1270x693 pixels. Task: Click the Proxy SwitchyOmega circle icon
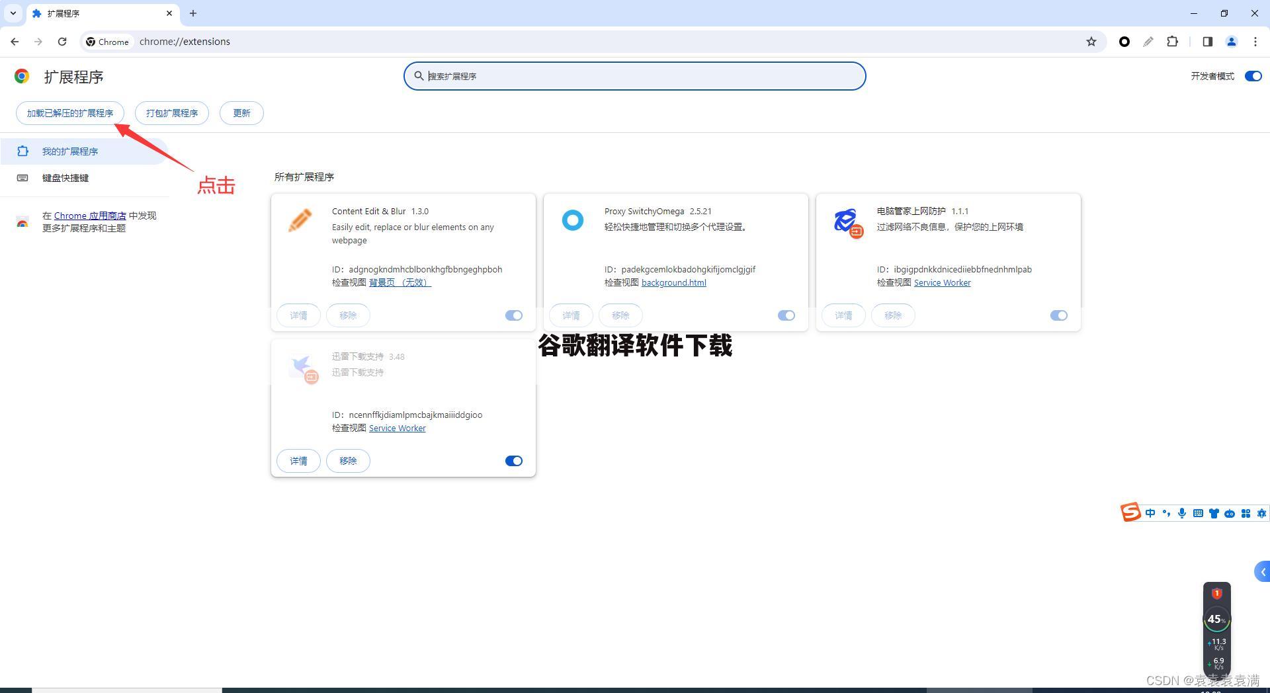click(x=573, y=220)
